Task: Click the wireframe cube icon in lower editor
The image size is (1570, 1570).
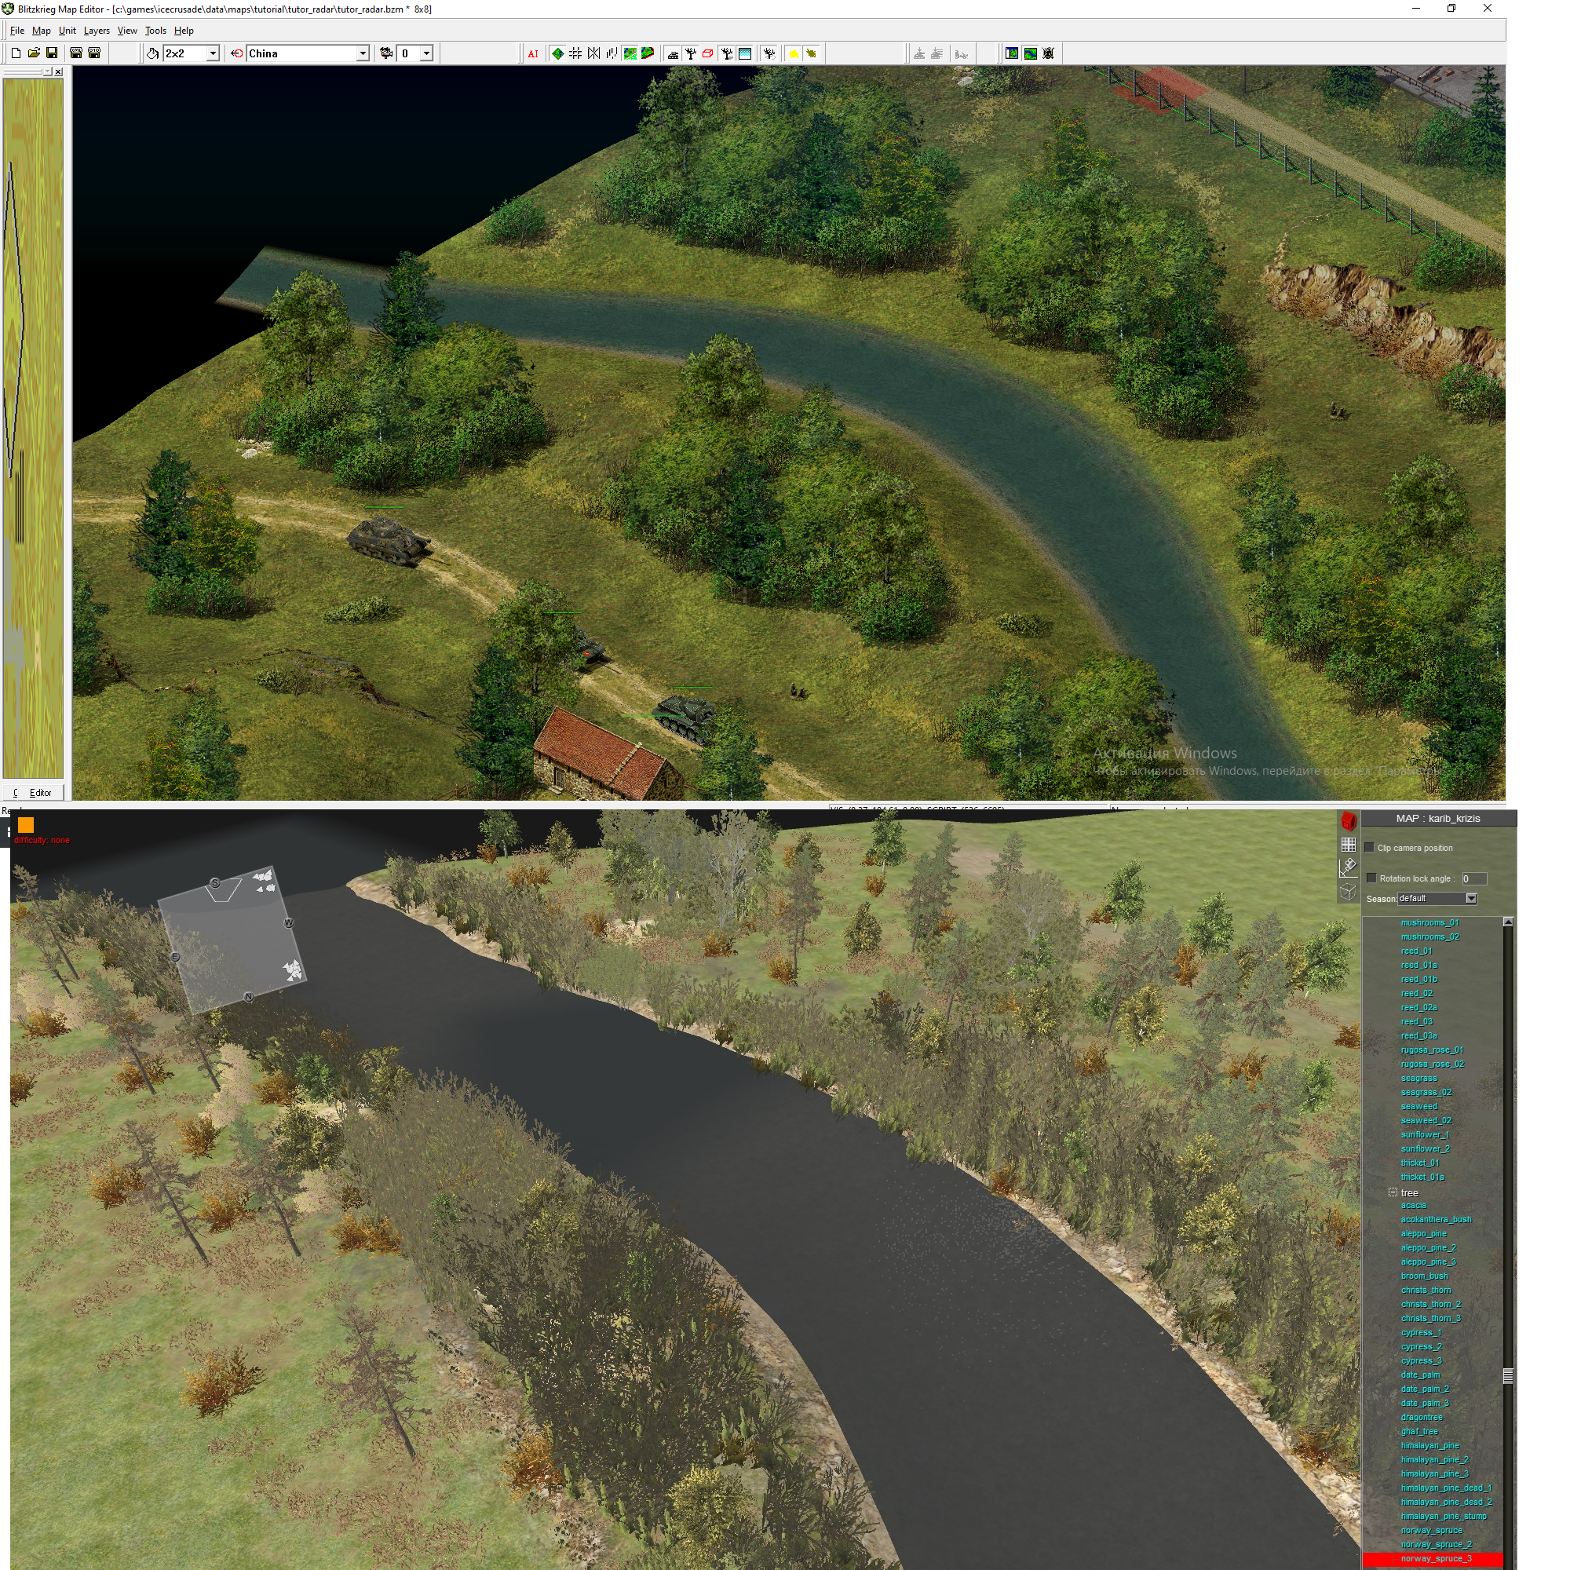Action: [x=1348, y=892]
